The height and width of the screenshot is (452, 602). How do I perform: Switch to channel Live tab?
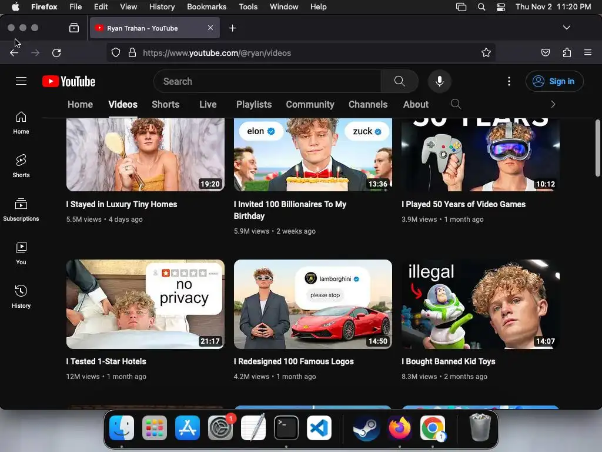[x=208, y=105]
